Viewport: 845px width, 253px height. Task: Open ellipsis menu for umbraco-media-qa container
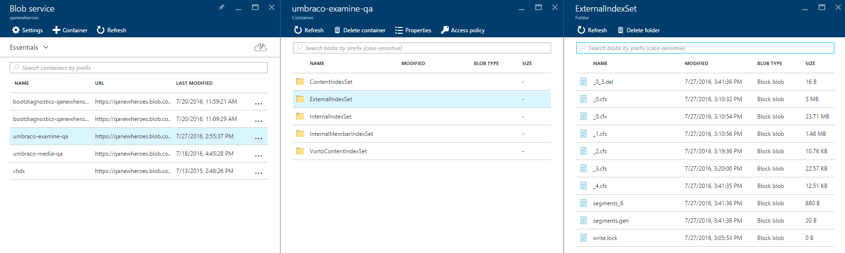pyautogui.click(x=259, y=155)
